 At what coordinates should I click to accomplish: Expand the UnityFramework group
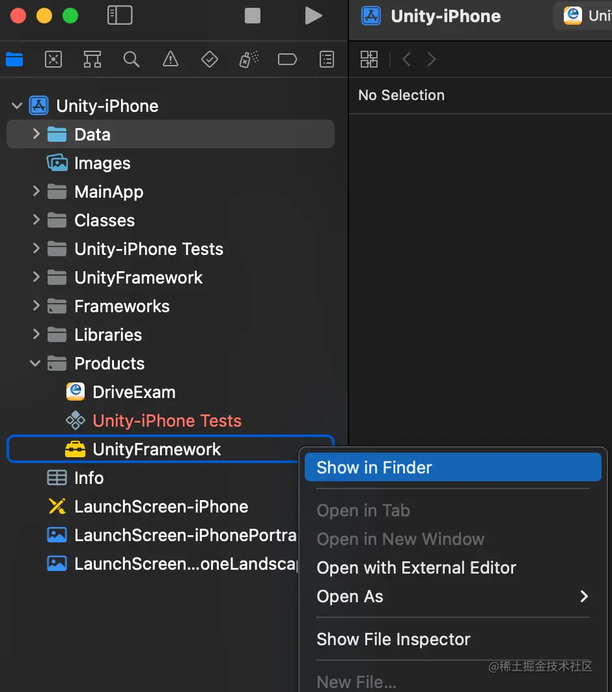[x=36, y=277]
